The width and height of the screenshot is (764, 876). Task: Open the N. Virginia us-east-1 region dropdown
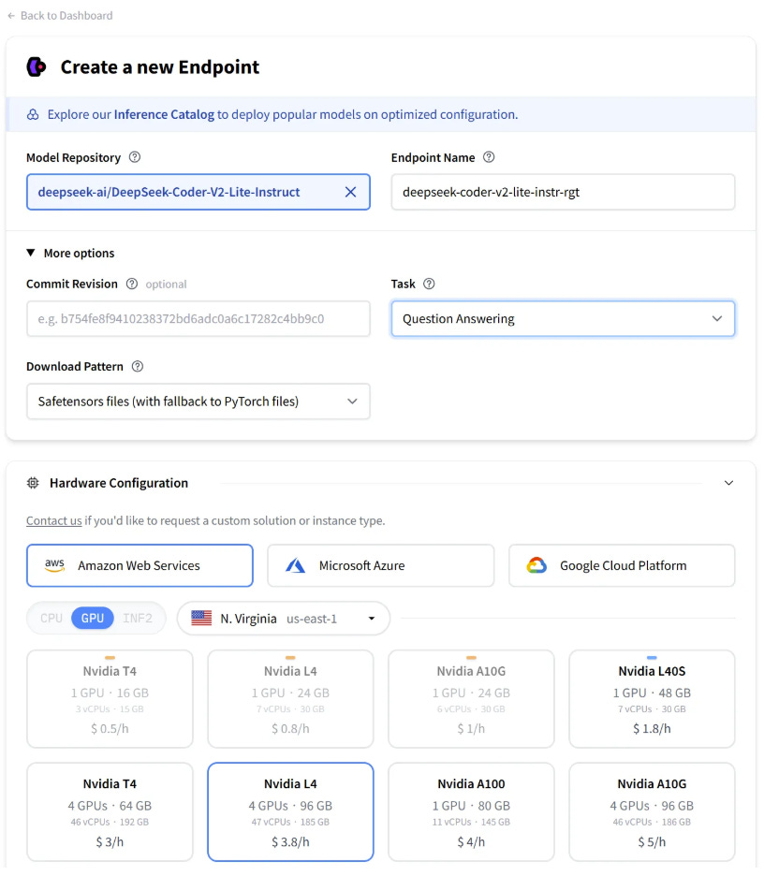coord(284,618)
